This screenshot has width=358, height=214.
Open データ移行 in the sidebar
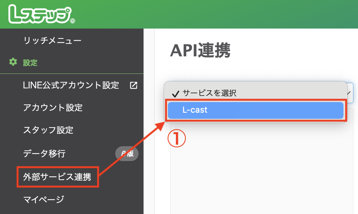44,153
